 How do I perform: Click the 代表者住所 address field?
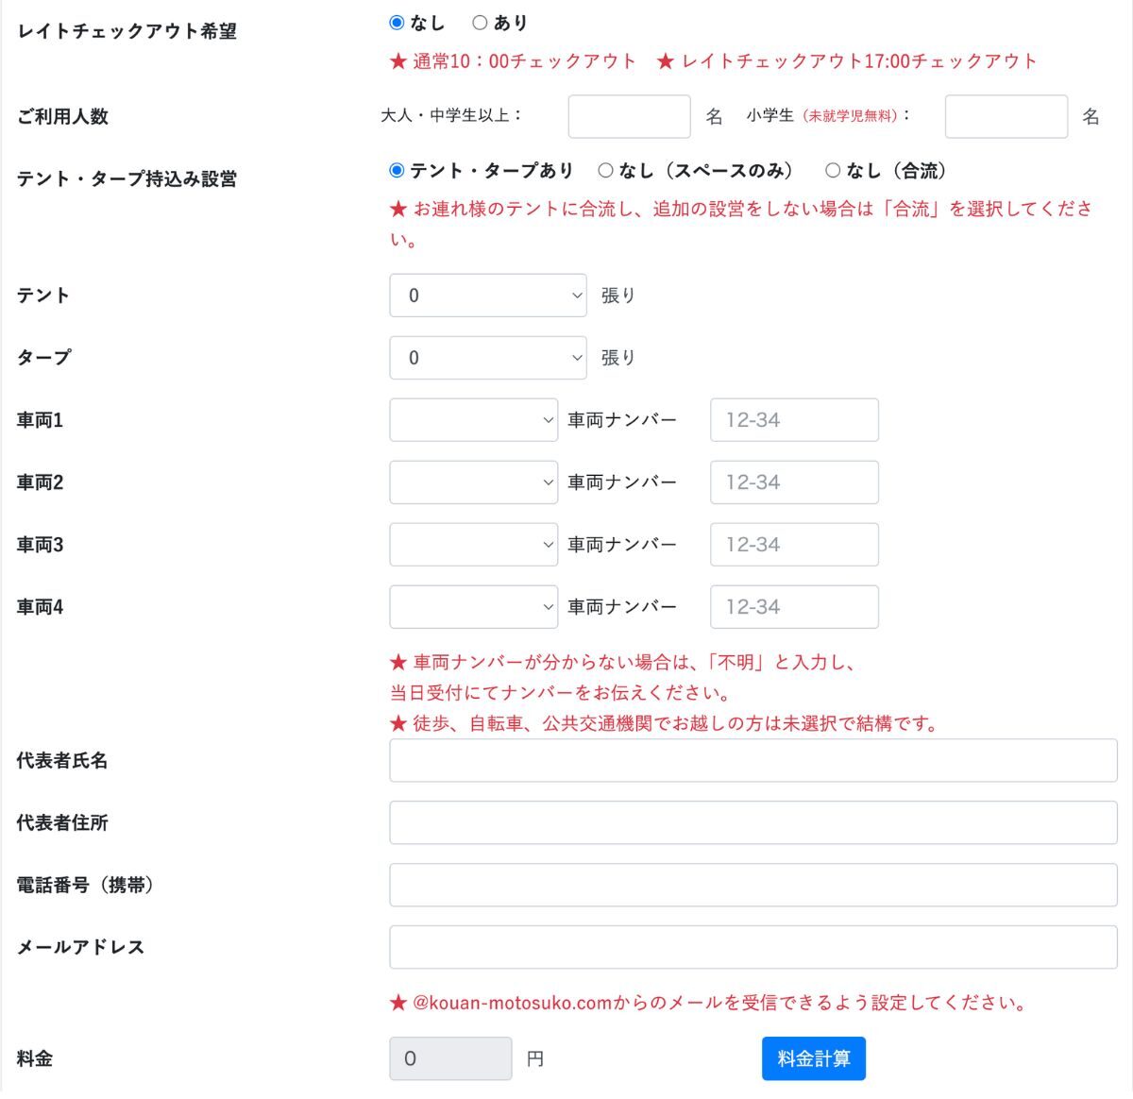(753, 821)
